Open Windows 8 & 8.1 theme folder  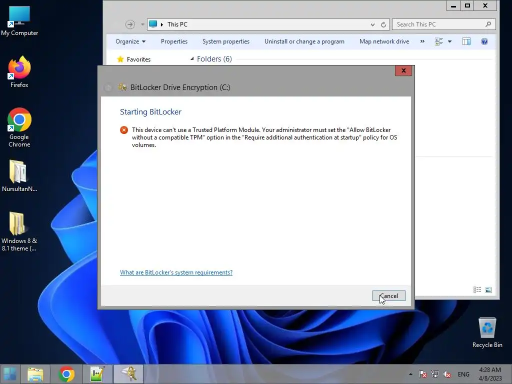(x=19, y=231)
